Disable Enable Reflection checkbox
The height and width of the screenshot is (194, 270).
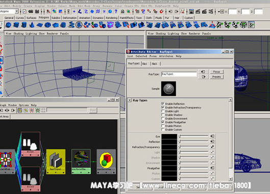click(163, 103)
